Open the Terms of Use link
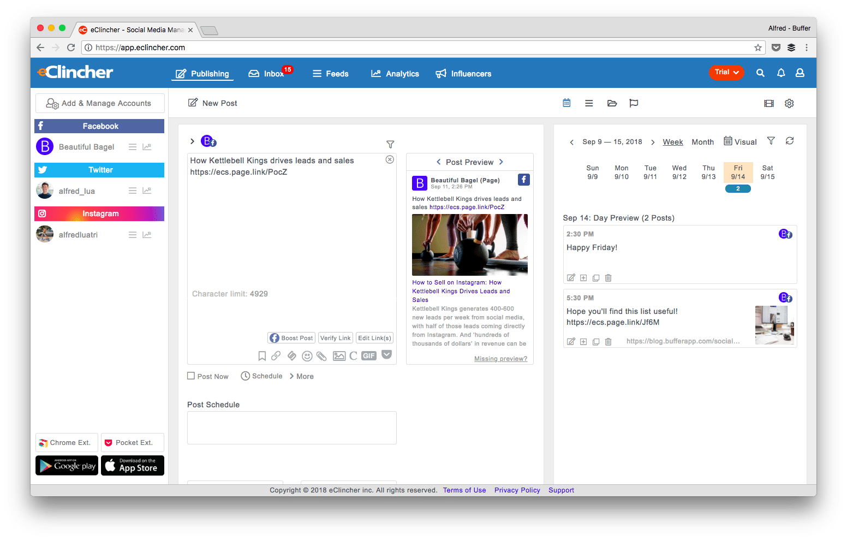This screenshot has height=540, width=847. click(x=464, y=490)
